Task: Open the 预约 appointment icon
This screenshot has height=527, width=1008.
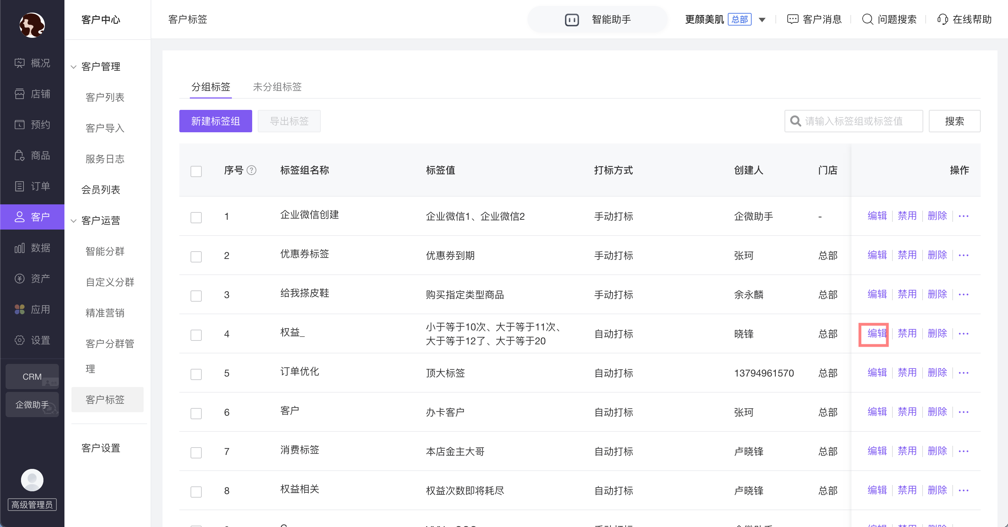Action: [x=20, y=124]
